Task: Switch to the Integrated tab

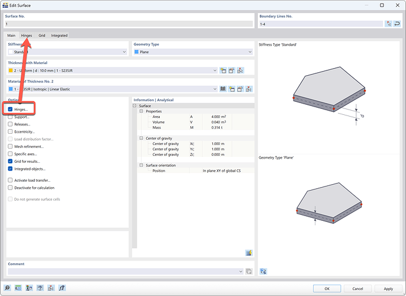Action: pyautogui.click(x=59, y=35)
